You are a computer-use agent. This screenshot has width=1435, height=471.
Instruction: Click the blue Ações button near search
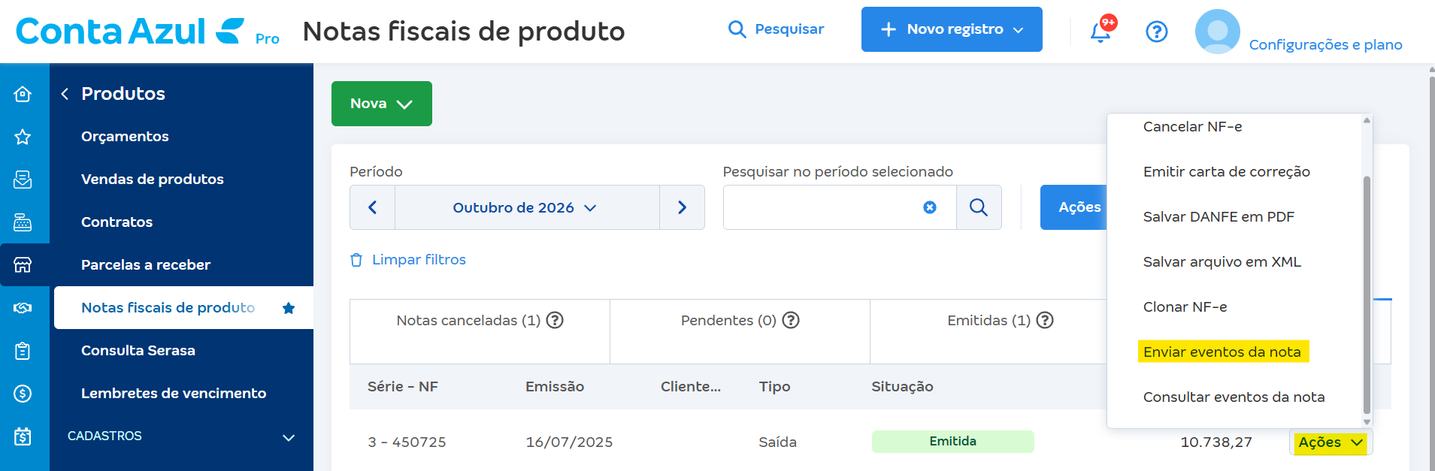pos(1075,207)
